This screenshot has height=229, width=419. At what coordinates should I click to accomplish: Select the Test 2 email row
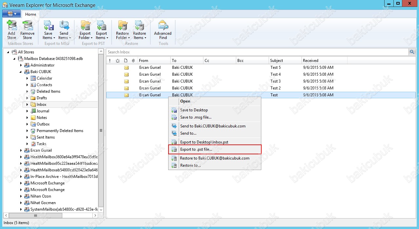[x=261, y=88]
